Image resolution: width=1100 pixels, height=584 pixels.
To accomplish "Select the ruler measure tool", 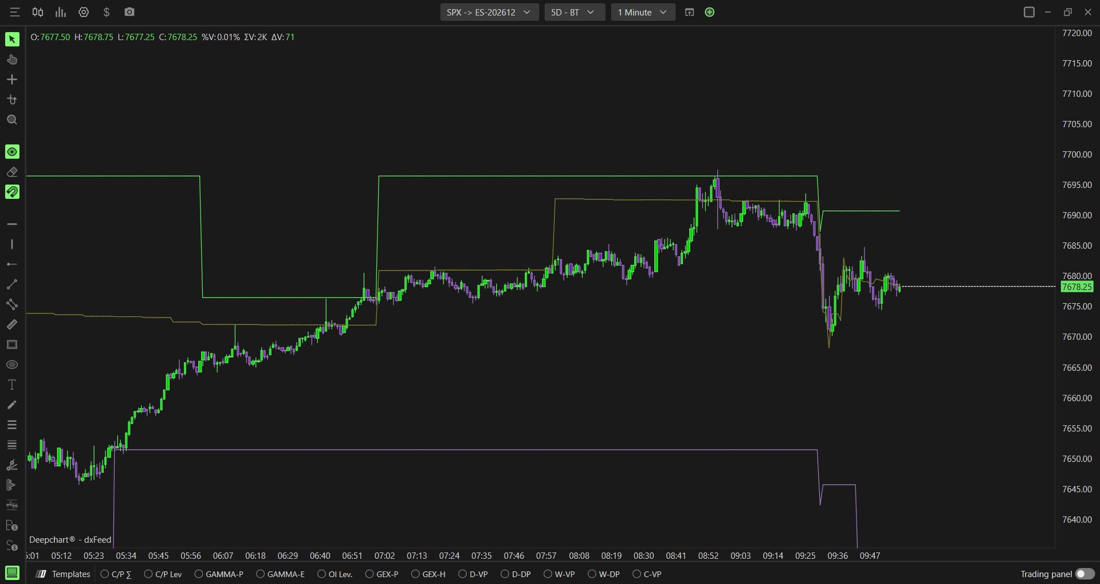I will click(x=12, y=324).
